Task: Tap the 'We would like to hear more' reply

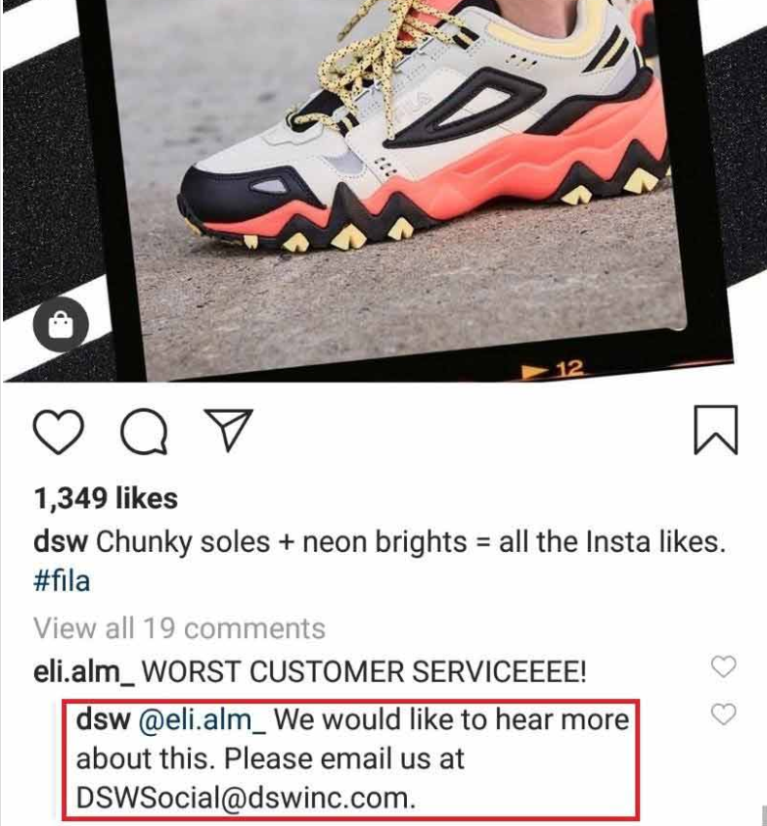Action: [451, 719]
